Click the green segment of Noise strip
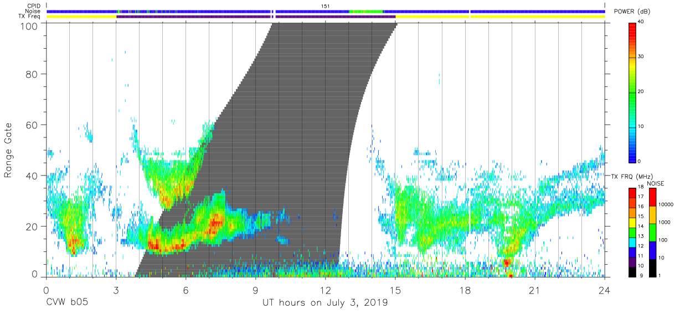 pos(366,11)
